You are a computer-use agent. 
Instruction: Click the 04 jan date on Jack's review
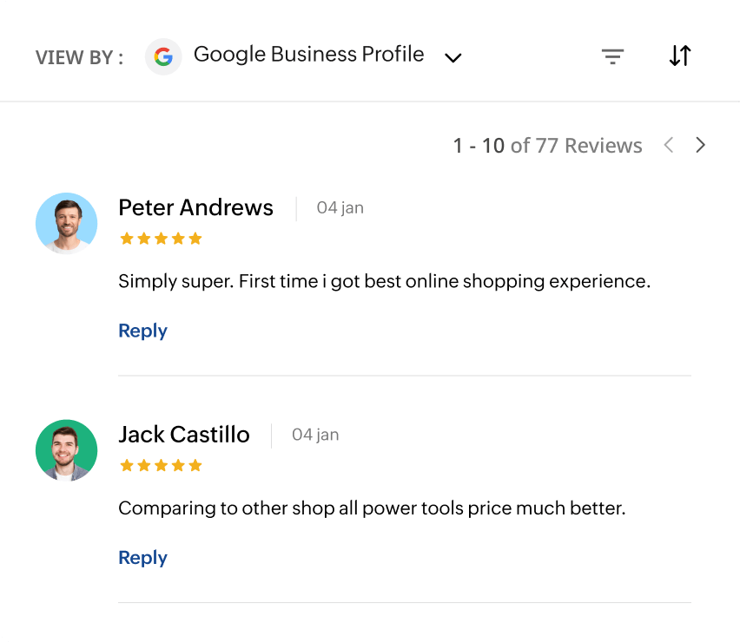[x=315, y=435]
